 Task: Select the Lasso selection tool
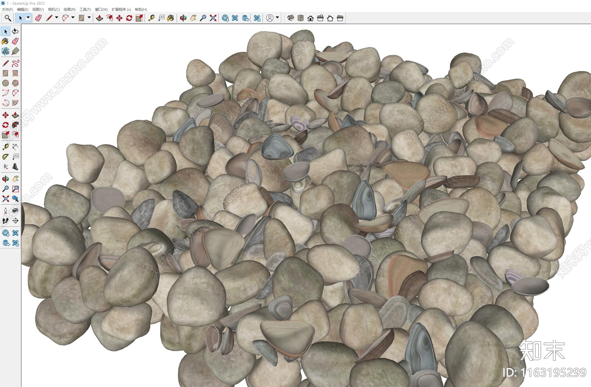[15, 31]
